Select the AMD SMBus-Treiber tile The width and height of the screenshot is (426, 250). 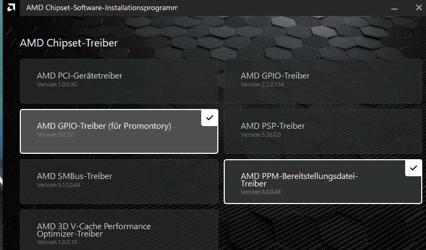(x=119, y=182)
